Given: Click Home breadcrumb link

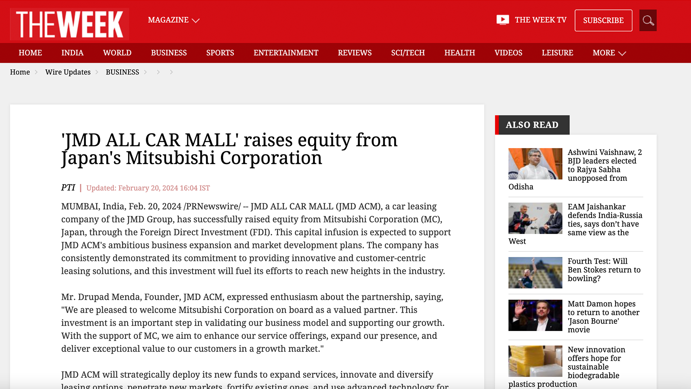Looking at the screenshot, I should [x=20, y=72].
